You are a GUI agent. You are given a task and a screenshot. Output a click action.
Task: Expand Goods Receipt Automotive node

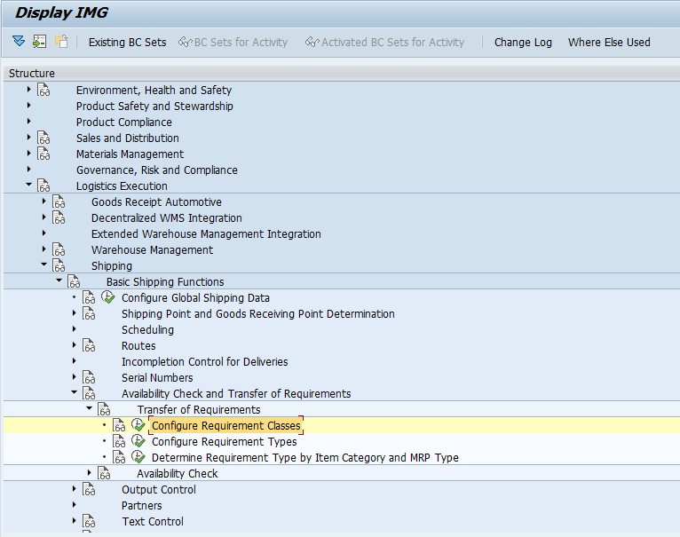tap(44, 201)
